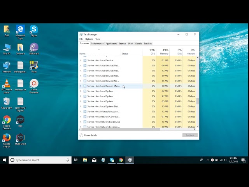Launch Mozilla Firefox desktop shortcut
The width and height of the screenshot is (249, 187).
pyautogui.click(x=7, y=141)
